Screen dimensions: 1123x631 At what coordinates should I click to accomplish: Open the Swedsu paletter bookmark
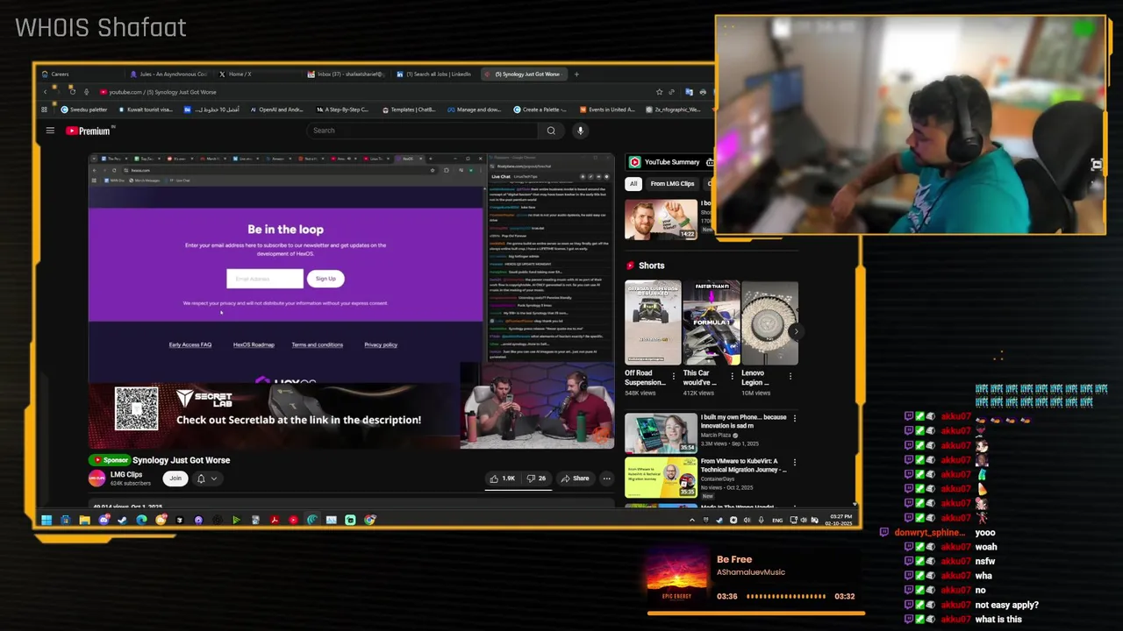click(x=84, y=110)
